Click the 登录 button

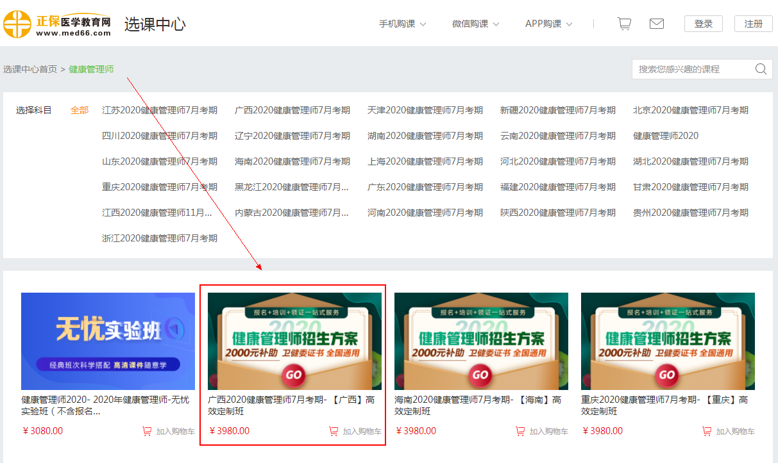(703, 24)
